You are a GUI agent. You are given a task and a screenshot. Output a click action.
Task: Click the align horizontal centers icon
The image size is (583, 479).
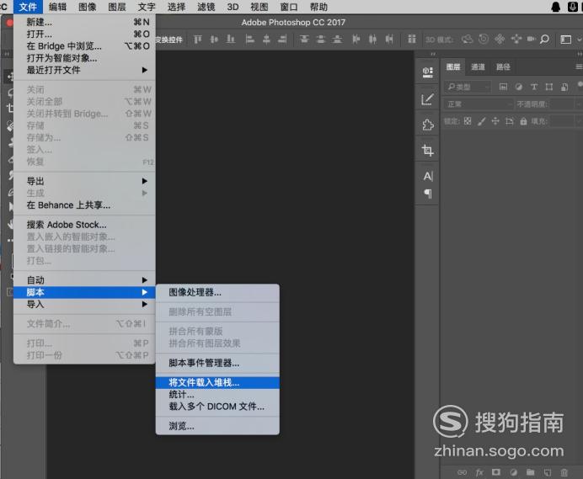pyautogui.click(x=266, y=39)
